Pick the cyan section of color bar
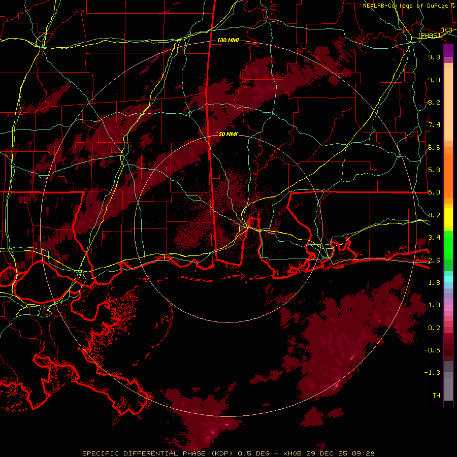Viewport: 457px width, 457px height. 448,279
